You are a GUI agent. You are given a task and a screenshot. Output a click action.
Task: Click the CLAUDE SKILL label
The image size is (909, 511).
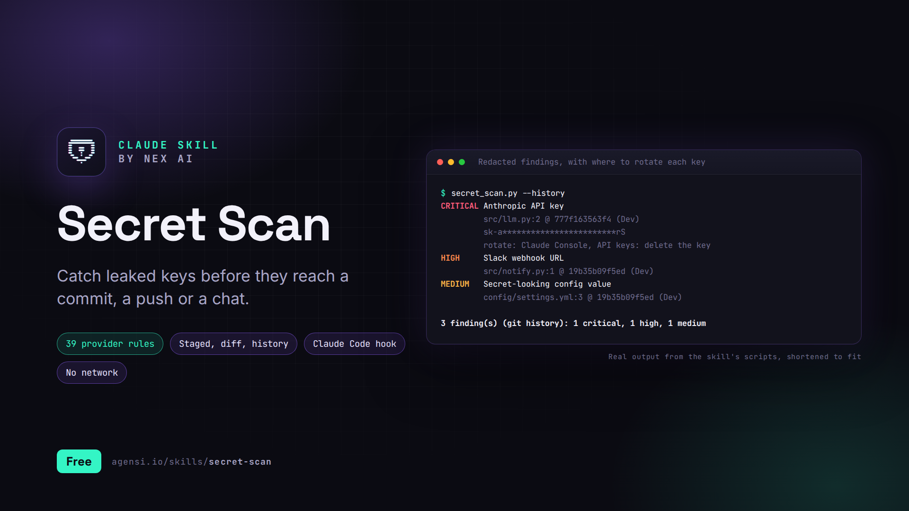point(168,145)
